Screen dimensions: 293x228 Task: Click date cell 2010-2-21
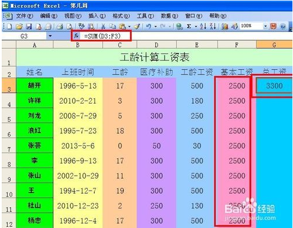click(78, 101)
